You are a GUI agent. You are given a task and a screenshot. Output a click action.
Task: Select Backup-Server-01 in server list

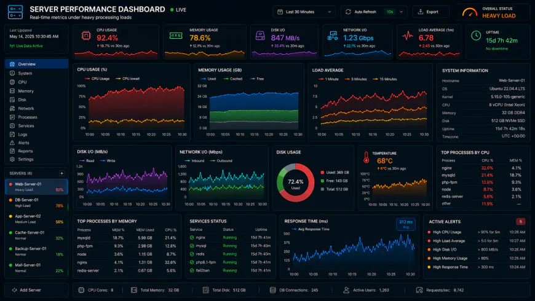click(36, 251)
